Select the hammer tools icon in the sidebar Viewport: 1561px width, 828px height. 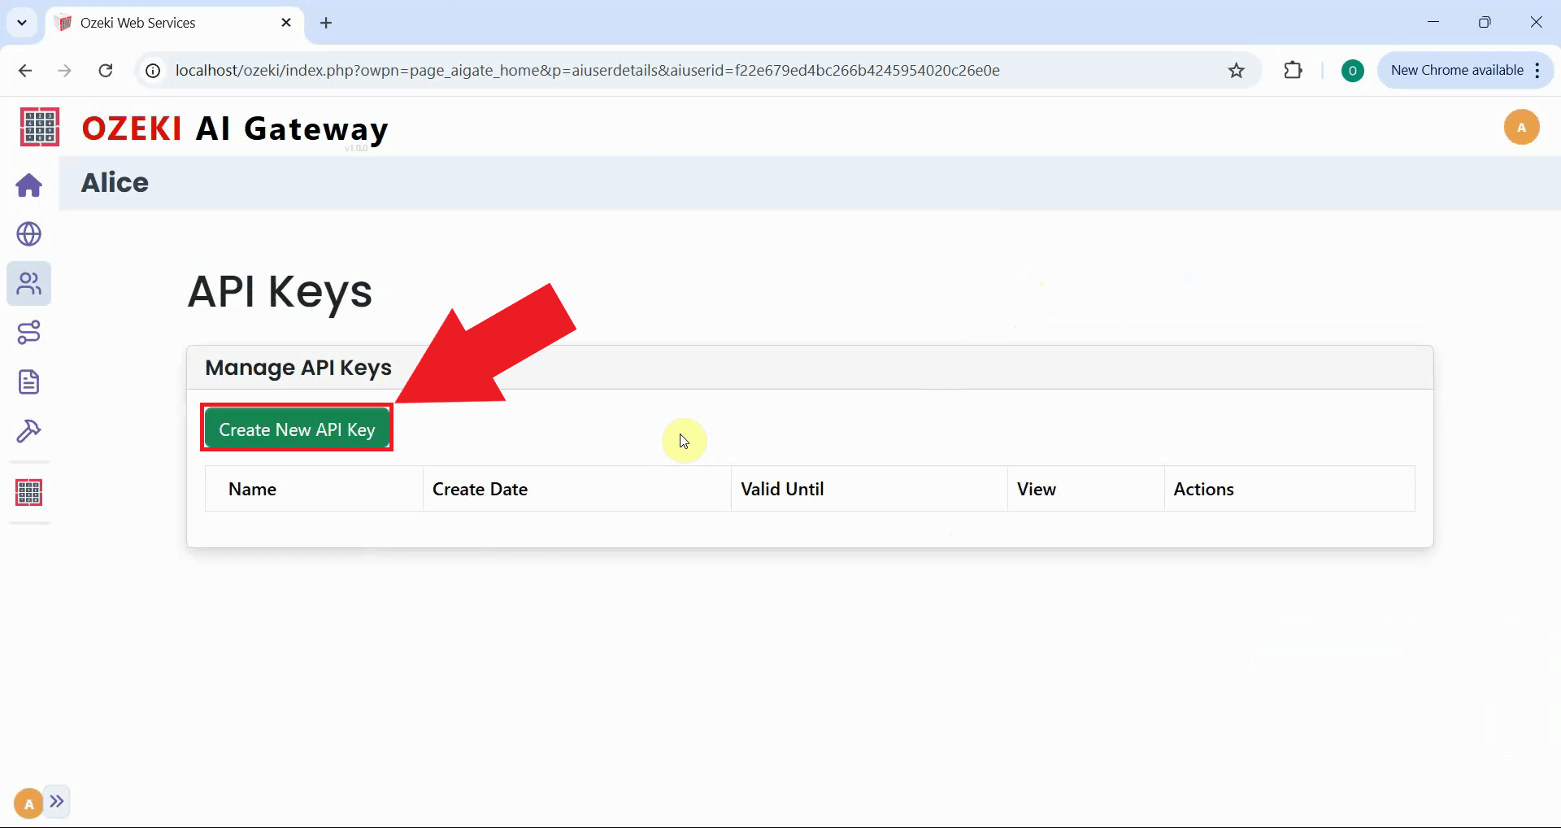(x=29, y=432)
